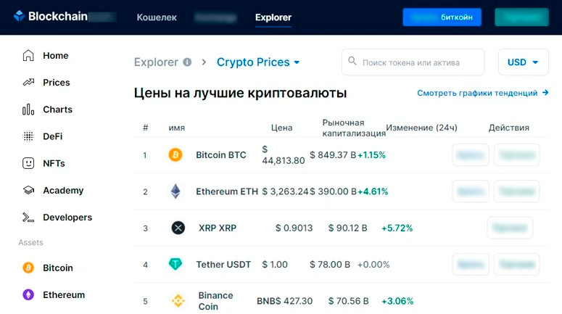The image size is (562, 314).
Task: Click the Home icon in sidebar
Action: 28,56
